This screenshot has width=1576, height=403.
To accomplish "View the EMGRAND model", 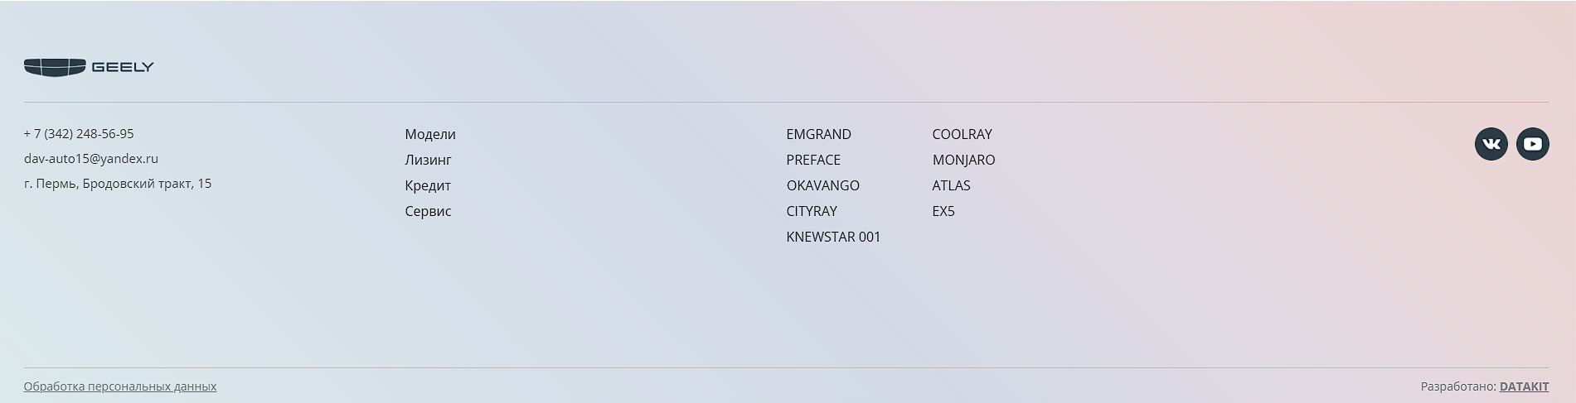I will pyautogui.click(x=818, y=134).
